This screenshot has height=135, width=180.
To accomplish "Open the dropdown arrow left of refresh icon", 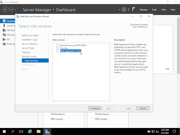I will tap(119, 10).
